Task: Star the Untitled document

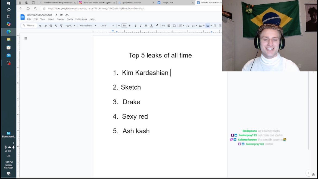Action: (56, 15)
